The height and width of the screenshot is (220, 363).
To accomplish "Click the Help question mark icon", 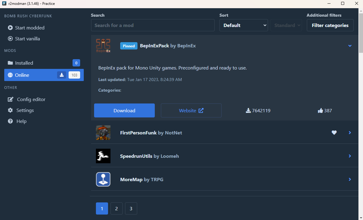I will coord(10,121).
